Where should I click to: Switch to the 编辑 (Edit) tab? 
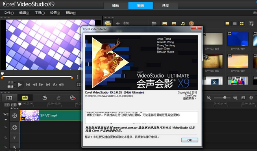pyautogui.click(x=140, y=5)
